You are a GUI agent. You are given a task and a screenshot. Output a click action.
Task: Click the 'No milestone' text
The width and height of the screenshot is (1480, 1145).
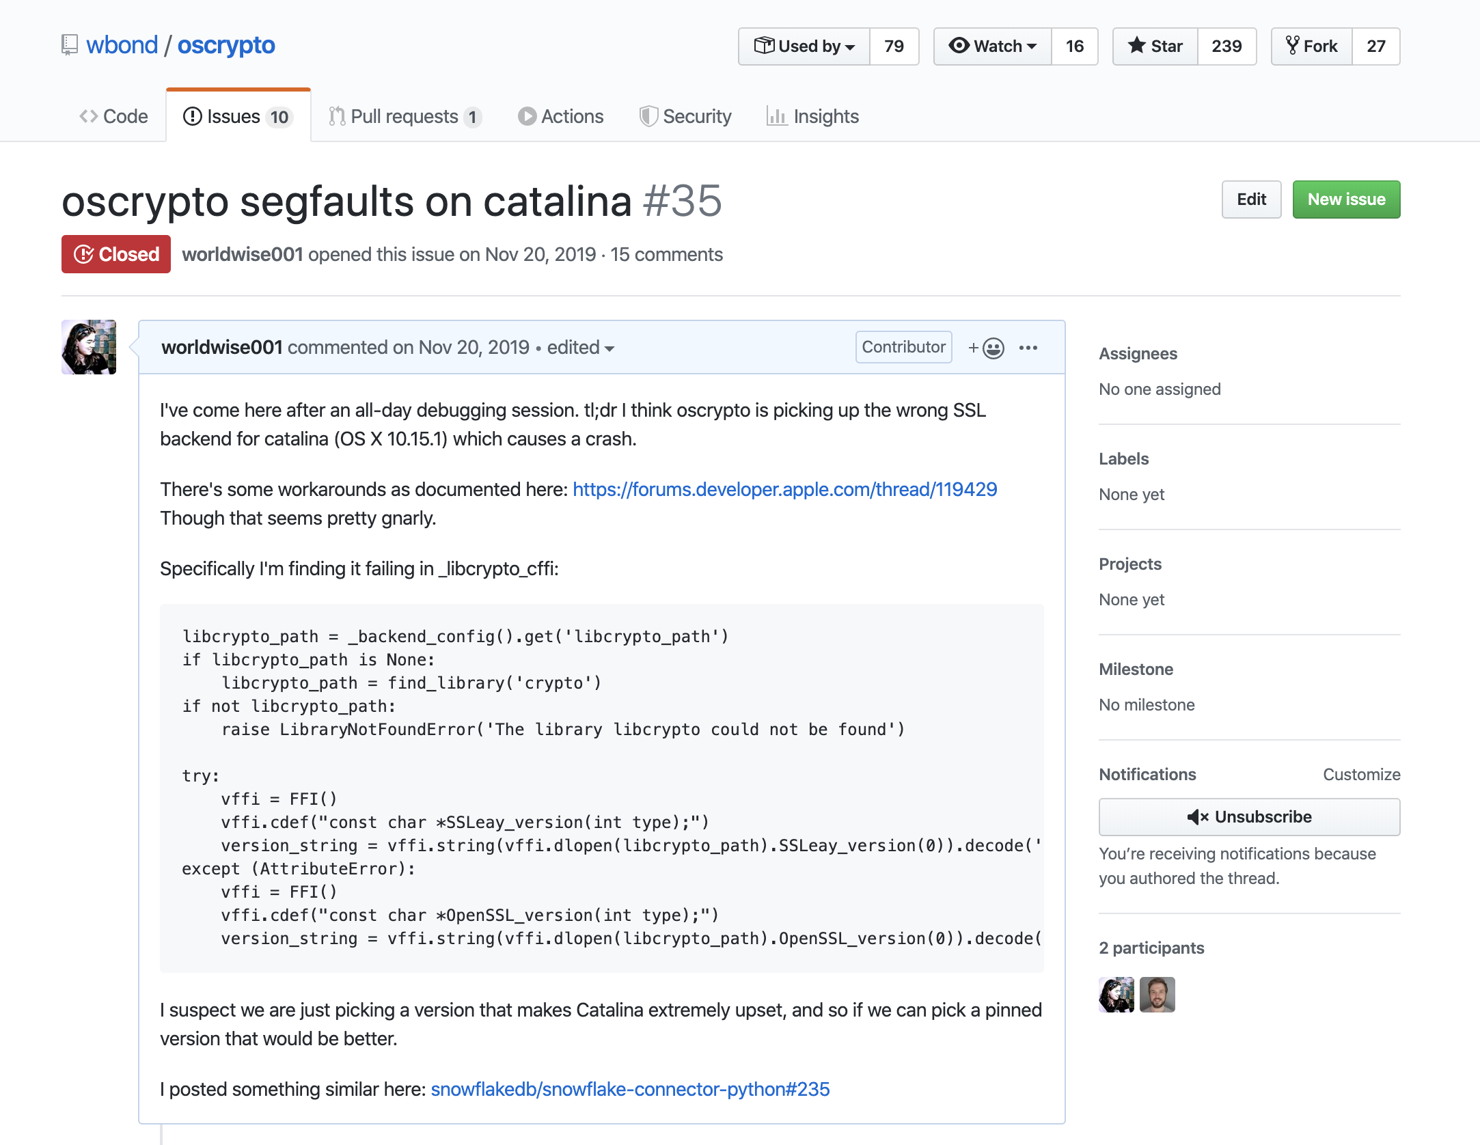1147,705
